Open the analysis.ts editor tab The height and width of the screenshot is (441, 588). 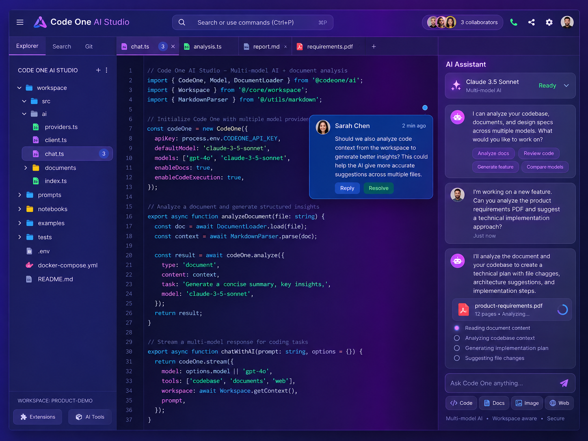click(x=208, y=47)
